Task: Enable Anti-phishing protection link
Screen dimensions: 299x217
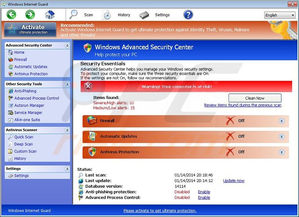Action: point(204,192)
